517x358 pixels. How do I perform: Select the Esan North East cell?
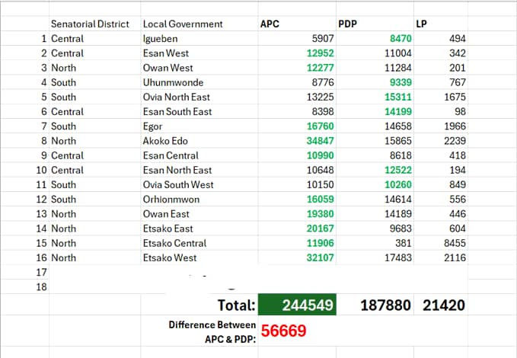pyautogui.click(x=199, y=170)
